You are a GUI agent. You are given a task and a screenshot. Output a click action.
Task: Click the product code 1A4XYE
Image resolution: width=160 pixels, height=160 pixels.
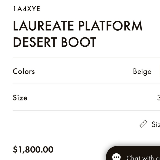pos(27,9)
